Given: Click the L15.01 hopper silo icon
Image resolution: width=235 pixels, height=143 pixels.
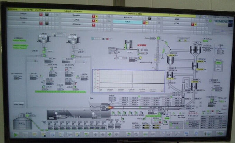Looking at the screenshot, I should click(x=45, y=40).
